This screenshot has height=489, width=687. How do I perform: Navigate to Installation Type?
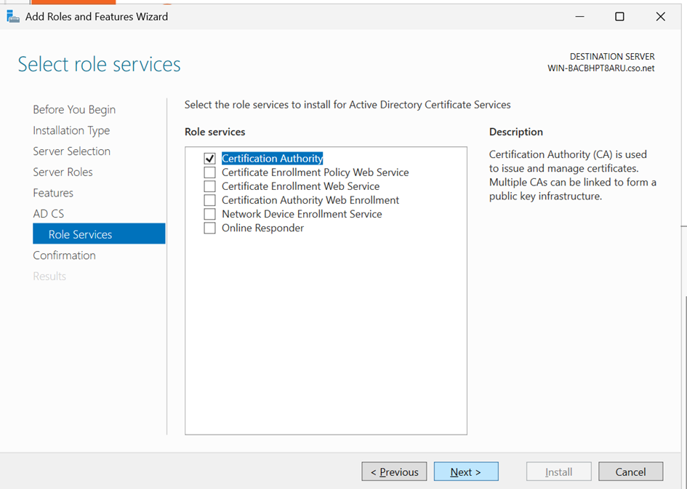pos(71,130)
